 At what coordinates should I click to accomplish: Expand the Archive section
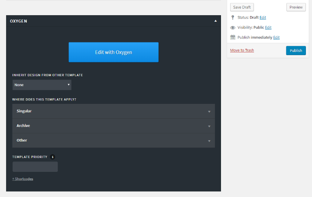114,126
